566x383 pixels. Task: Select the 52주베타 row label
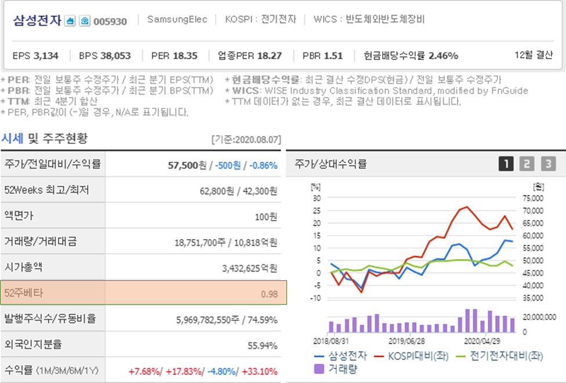coord(24,292)
